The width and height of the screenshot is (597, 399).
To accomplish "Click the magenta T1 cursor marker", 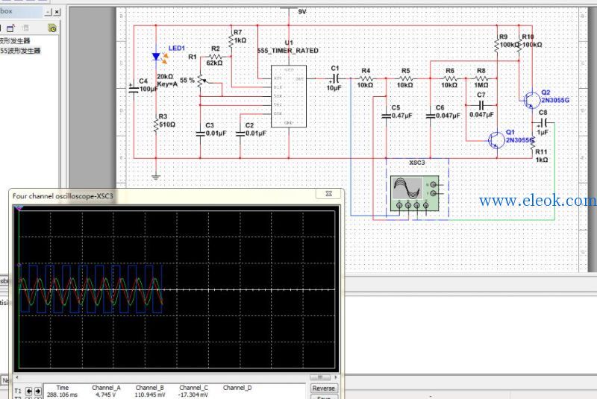I will pyautogui.click(x=19, y=208).
